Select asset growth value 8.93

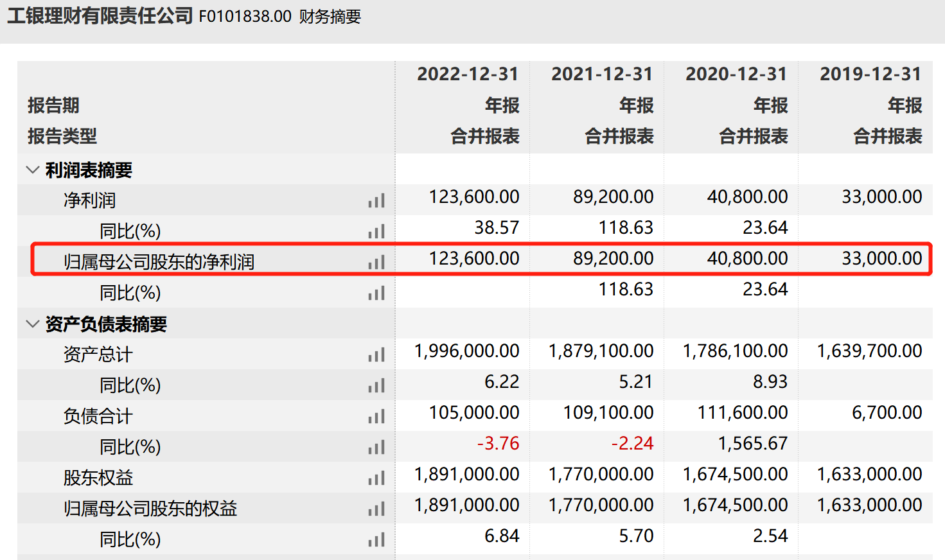[770, 381]
